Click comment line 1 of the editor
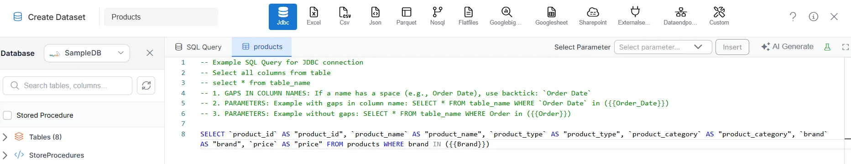The height and width of the screenshot is (164, 851). tap(282, 62)
